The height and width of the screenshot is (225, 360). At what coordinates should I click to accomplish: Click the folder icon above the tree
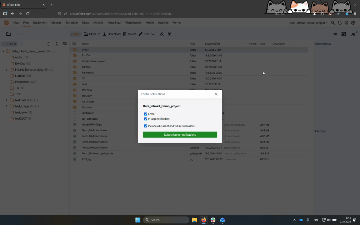(x=8, y=34)
